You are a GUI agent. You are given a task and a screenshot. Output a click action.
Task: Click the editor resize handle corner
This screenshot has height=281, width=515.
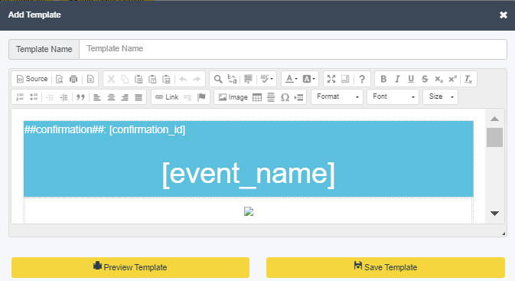click(x=504, y=234)
